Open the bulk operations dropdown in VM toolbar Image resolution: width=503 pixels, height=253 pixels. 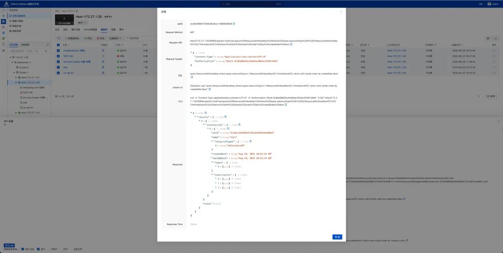pyautogui.click(x=115, y=38)
